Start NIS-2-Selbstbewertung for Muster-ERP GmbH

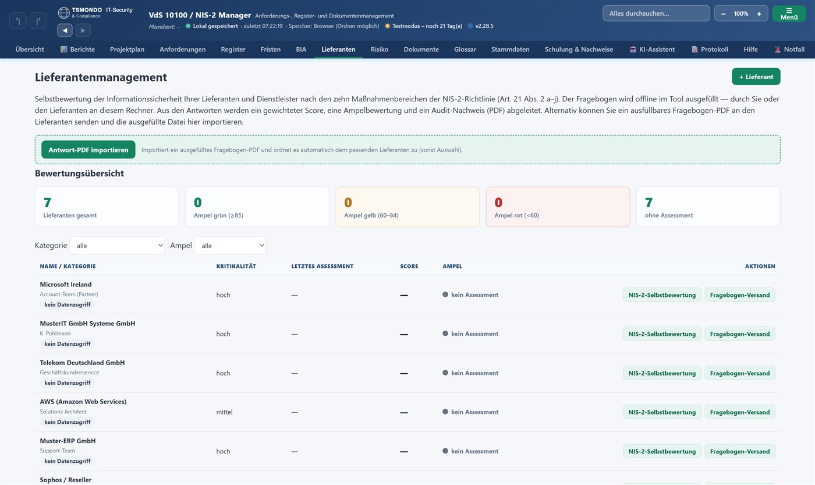tap(662, 451)
